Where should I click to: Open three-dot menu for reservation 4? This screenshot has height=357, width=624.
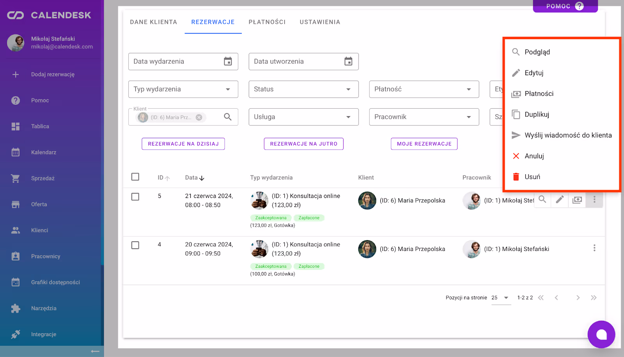[594, 248]
